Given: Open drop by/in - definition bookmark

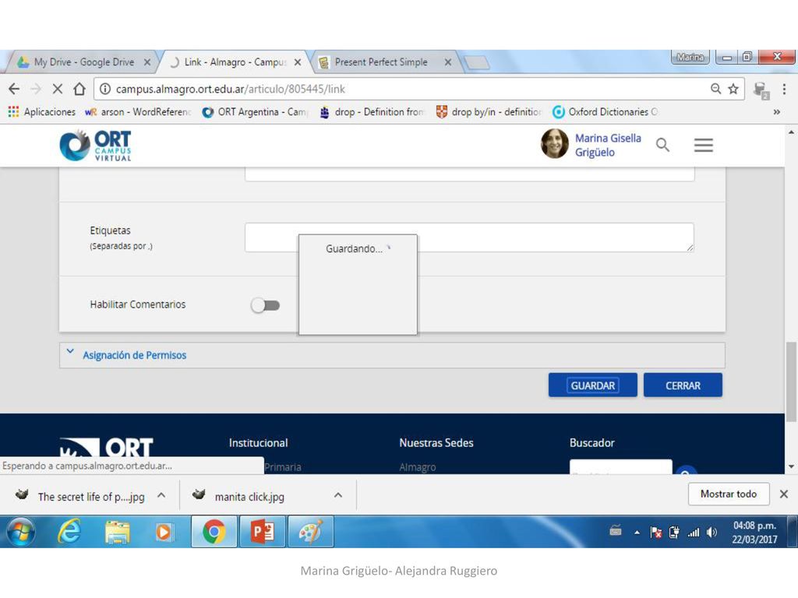Looking at the screenshot, I should coord(489,112).
